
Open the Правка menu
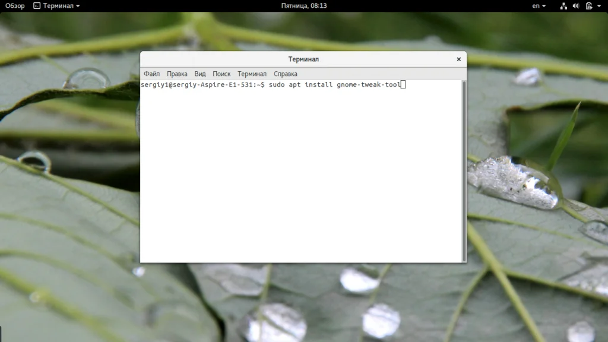(x=177, y=74)
